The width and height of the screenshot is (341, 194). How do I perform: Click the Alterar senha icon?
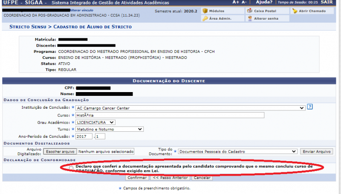pyautogui.click(x=250, y=18)
